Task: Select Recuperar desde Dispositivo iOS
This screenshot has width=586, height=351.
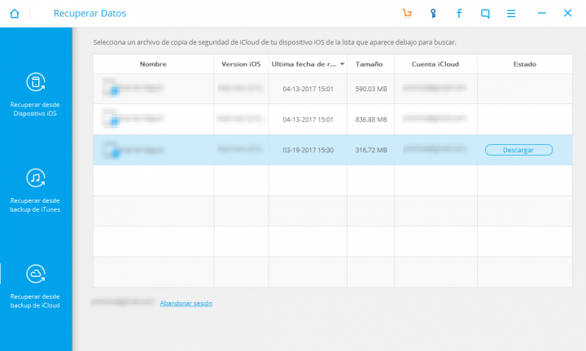Action: (x=36, y=94)
